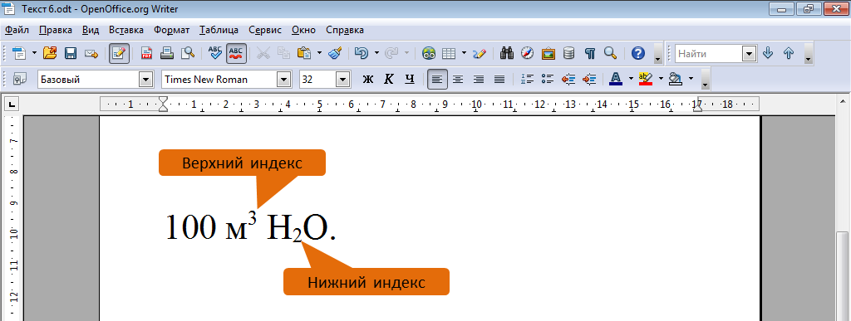Open the Paste options dropdown arrow
Image resolution: width=851 pixels, height=321 pixels.
click(x=319, y=53)
